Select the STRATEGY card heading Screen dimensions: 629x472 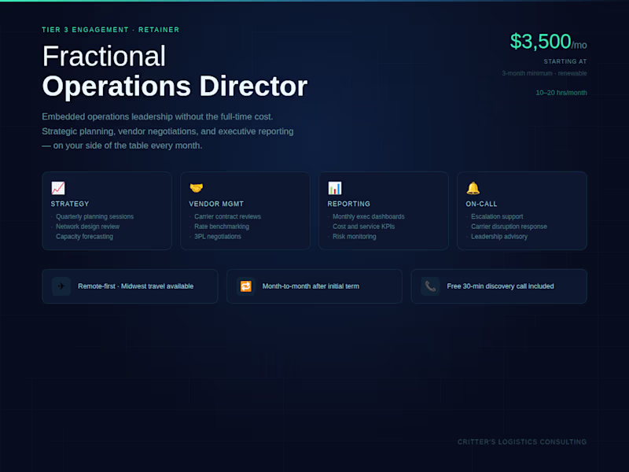pyautogui.click(x=70, y=204)
